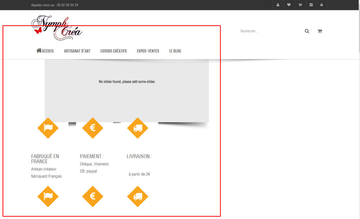This screenshot has height=219, width=360.
Task: Click the checkout checkbox icon in top bar
Action: (311, 5)
